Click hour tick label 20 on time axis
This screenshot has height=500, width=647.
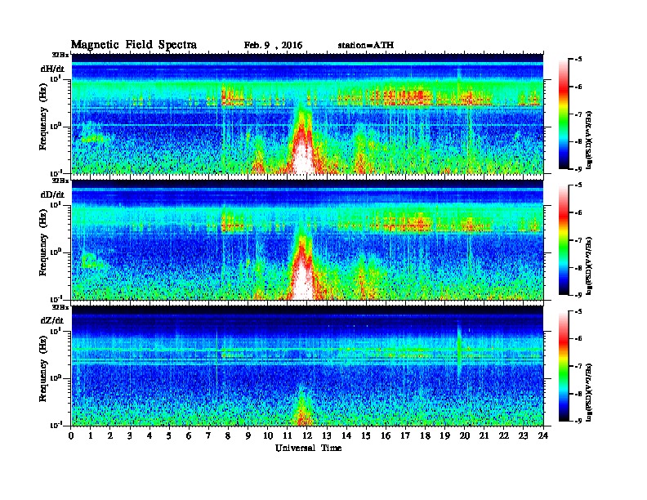point(465,435)
